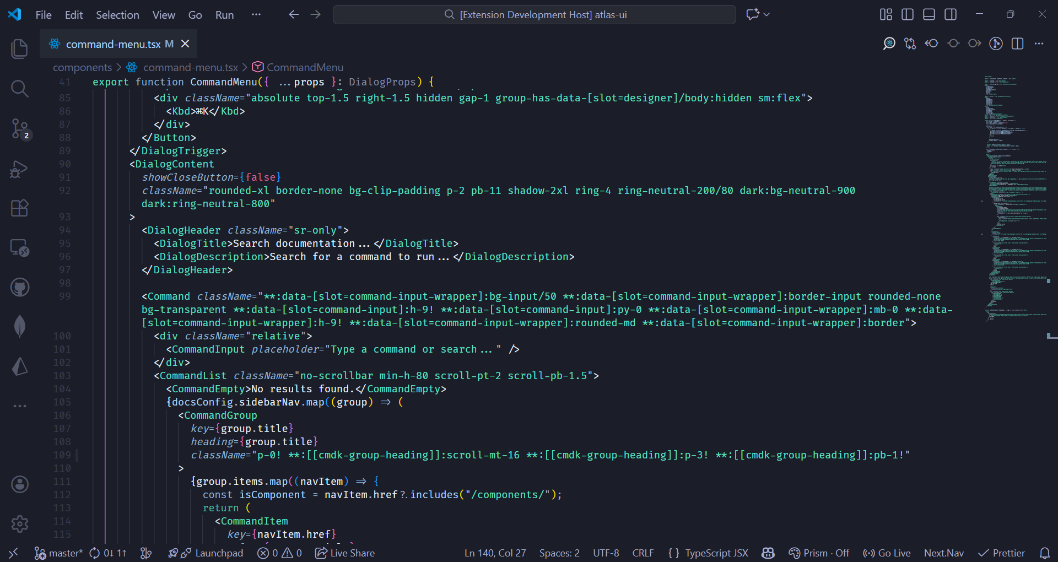The height and width of the screenshot is (562, 1058).
Task: Click the command center search box
Action: [x=534, y=14]
